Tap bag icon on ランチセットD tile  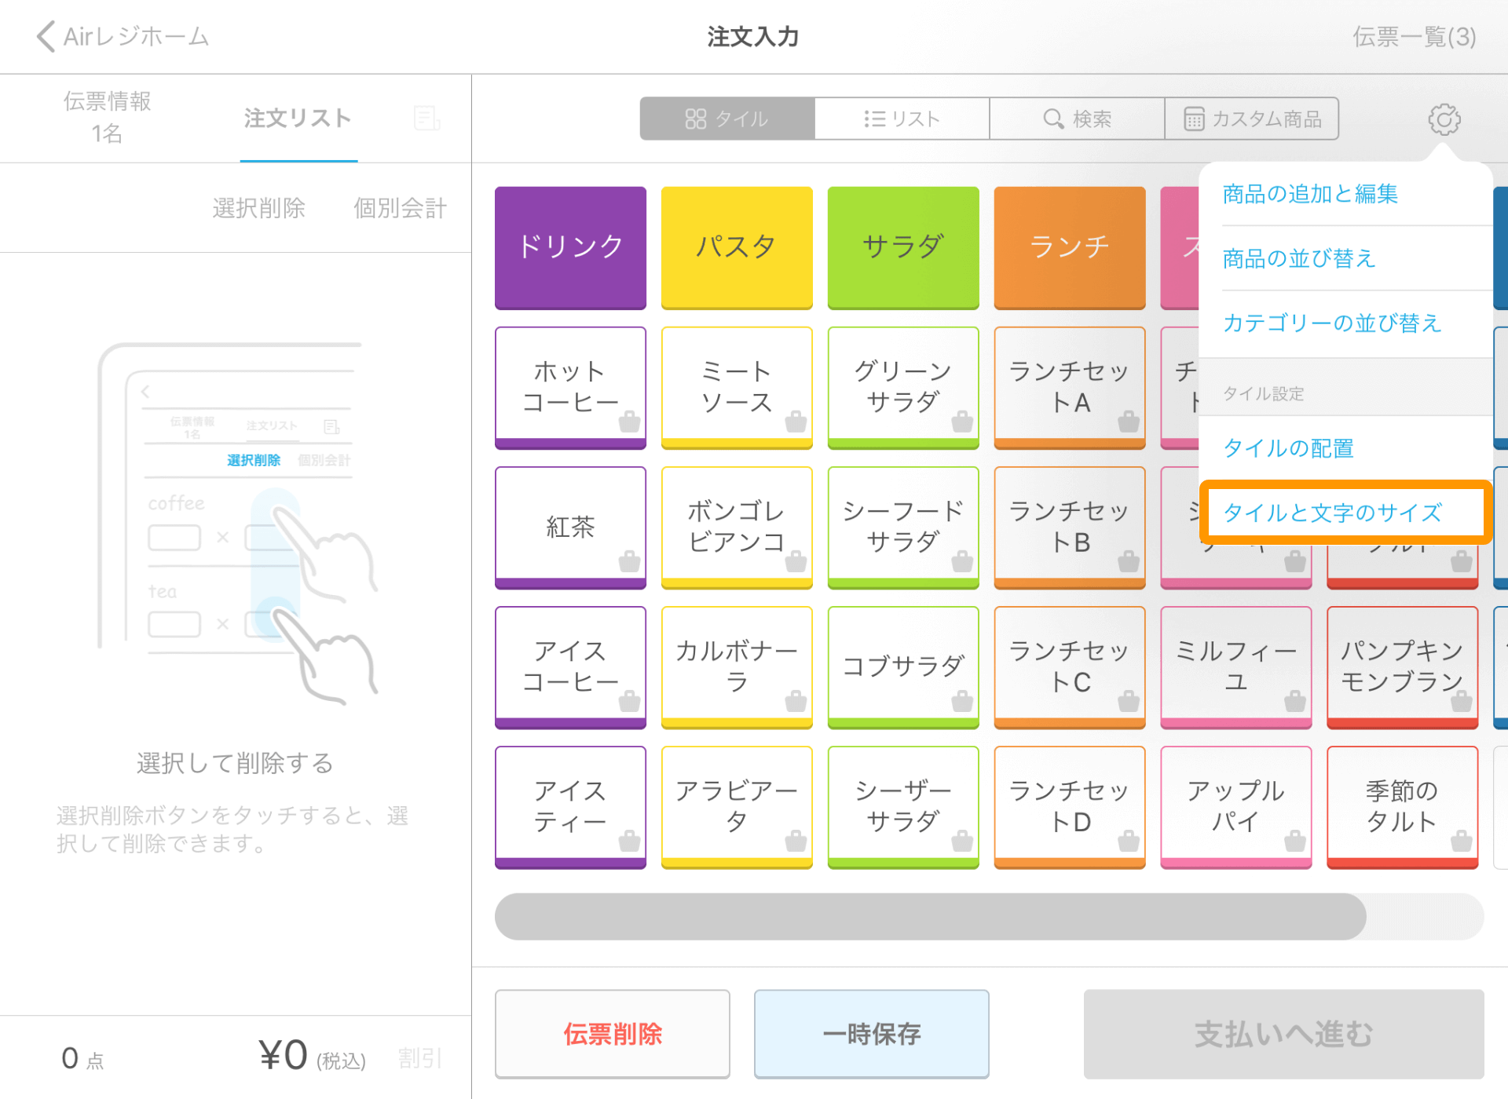tap(1129, 841)
